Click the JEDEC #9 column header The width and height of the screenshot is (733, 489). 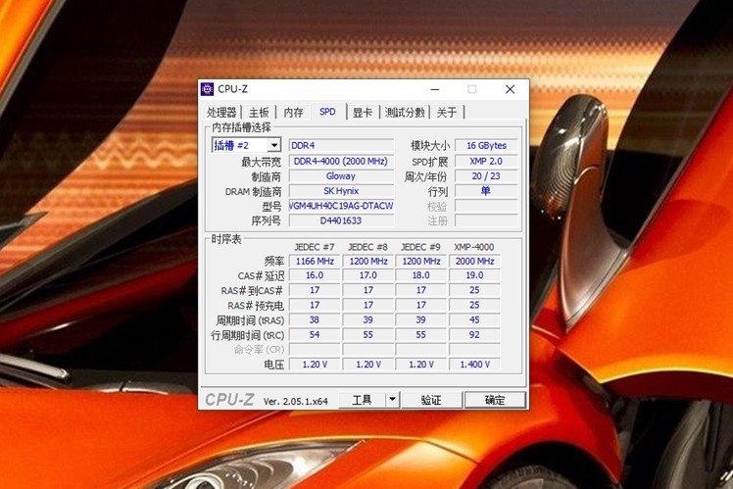pos(420,247)
